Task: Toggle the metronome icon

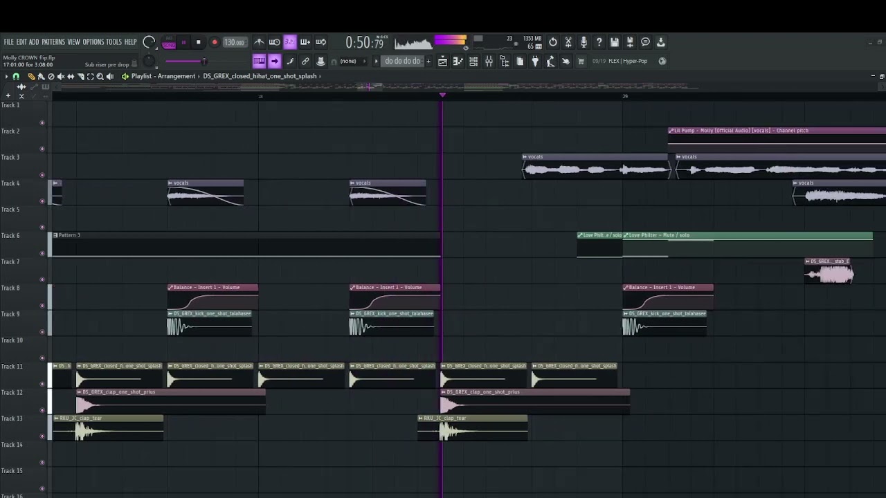Action: pos(259,42)
